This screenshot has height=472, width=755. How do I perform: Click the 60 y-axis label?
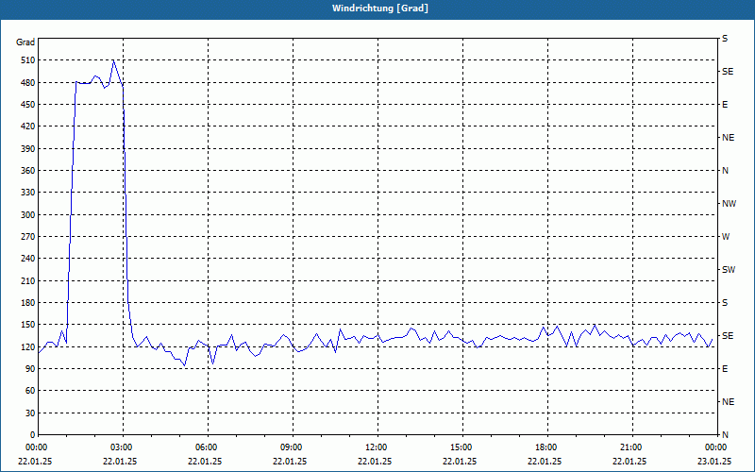pos(30,391)
